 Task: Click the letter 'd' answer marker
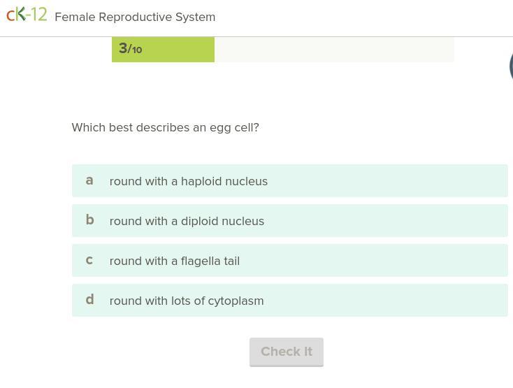point(89,299)
